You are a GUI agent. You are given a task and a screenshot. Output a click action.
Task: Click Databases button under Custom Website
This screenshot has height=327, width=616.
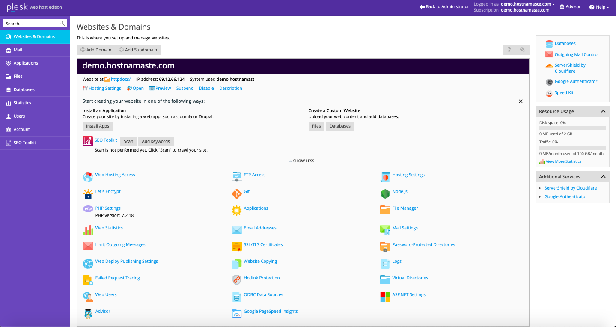[340, 126]
